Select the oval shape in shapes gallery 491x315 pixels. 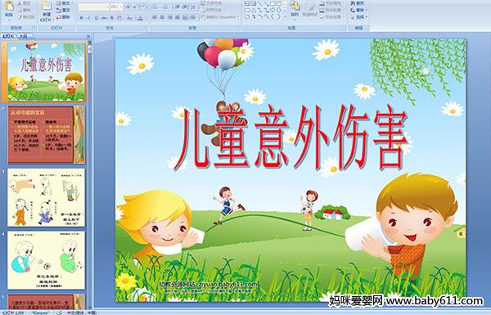[279, 4]
